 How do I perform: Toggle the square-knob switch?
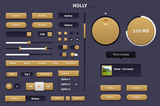[63, 47]
